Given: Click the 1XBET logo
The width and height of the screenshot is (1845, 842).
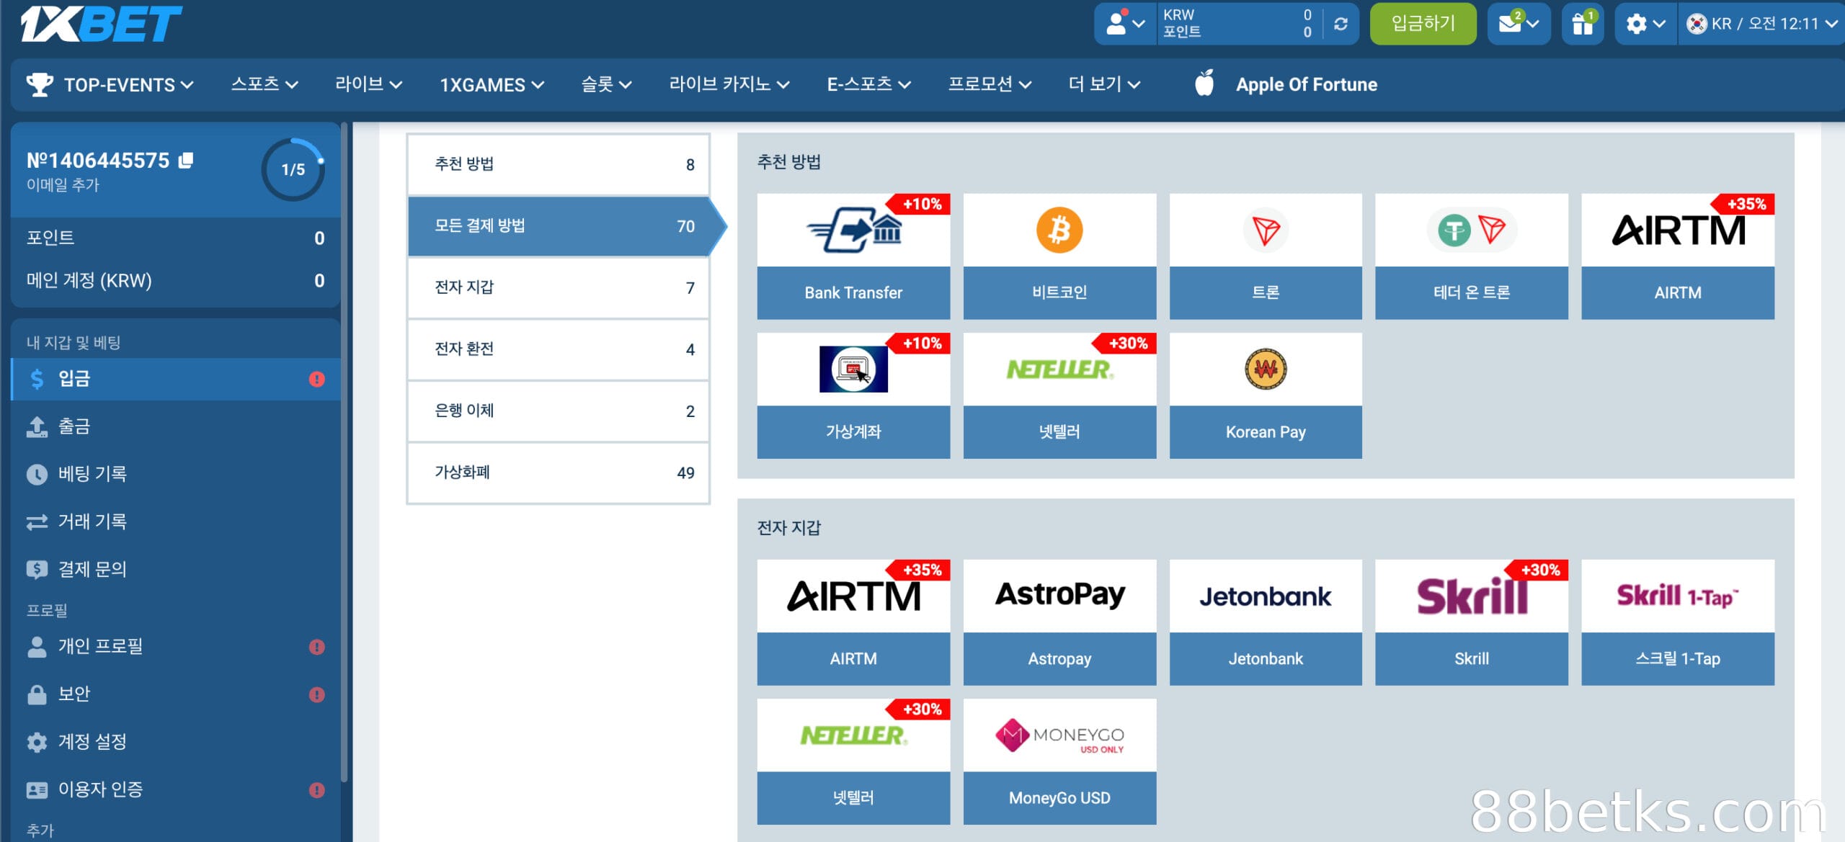Looking at the screenshot, I should [x=101, y=24].
